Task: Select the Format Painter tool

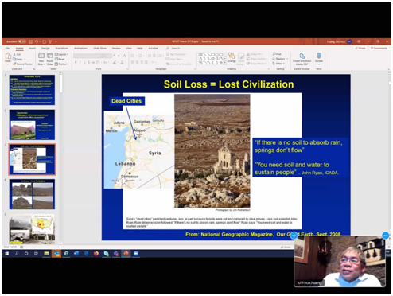Action: point(23,64)
